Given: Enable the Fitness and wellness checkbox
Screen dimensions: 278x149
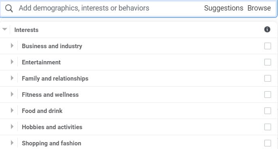Looking at the screenshot, I should (x=267, y=95).
